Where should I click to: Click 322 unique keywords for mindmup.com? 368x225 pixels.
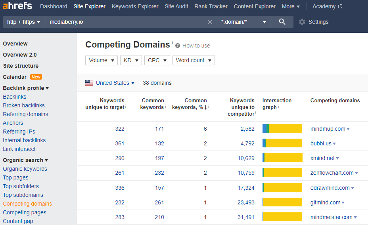(x=120, y=129)
